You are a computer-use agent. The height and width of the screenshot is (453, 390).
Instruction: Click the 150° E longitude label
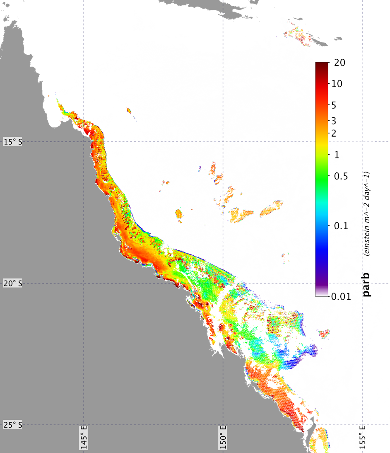223,437
